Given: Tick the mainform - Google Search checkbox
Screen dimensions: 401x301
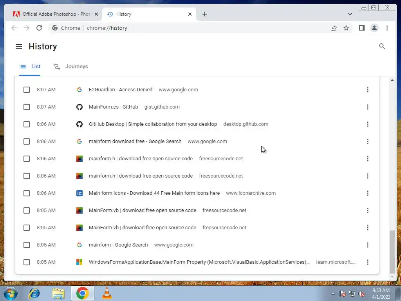Looking at the screenshot, I should pyautogui.click(x=27, y=245).
